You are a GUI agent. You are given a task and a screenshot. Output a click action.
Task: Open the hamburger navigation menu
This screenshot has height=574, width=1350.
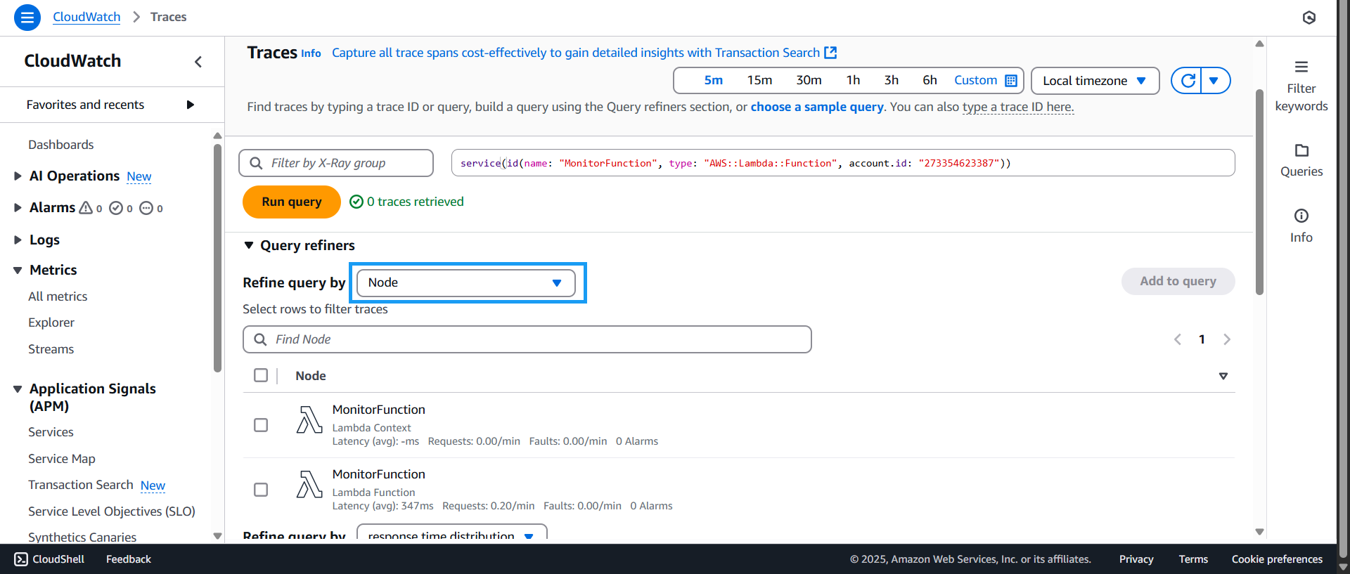pos(27,17)
